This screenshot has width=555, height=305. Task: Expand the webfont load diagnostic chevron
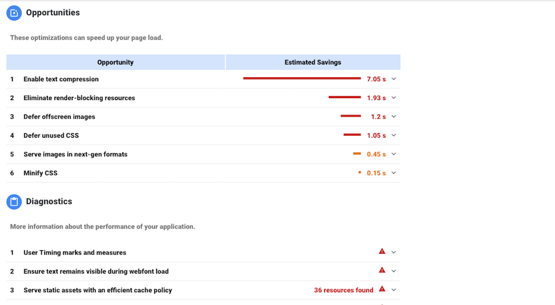pyautogui.click(x=394, y=271)
